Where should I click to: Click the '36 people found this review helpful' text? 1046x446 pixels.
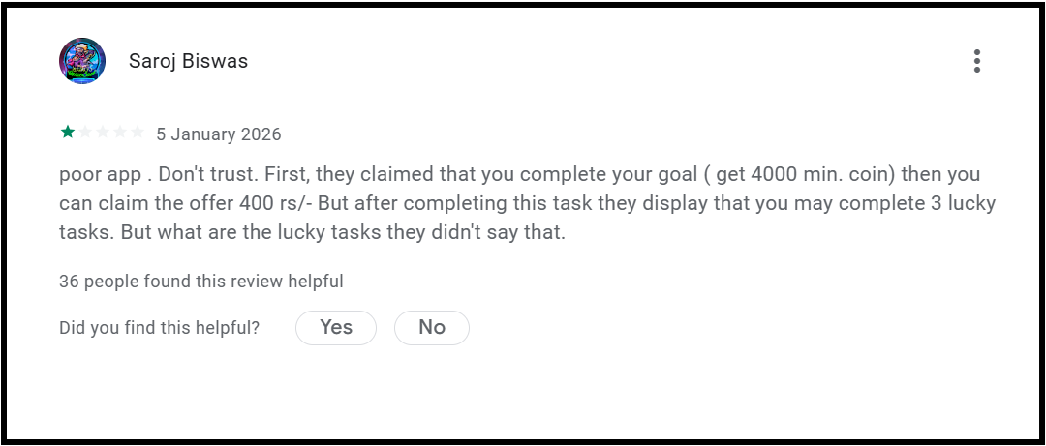click(x=200, y=282)
